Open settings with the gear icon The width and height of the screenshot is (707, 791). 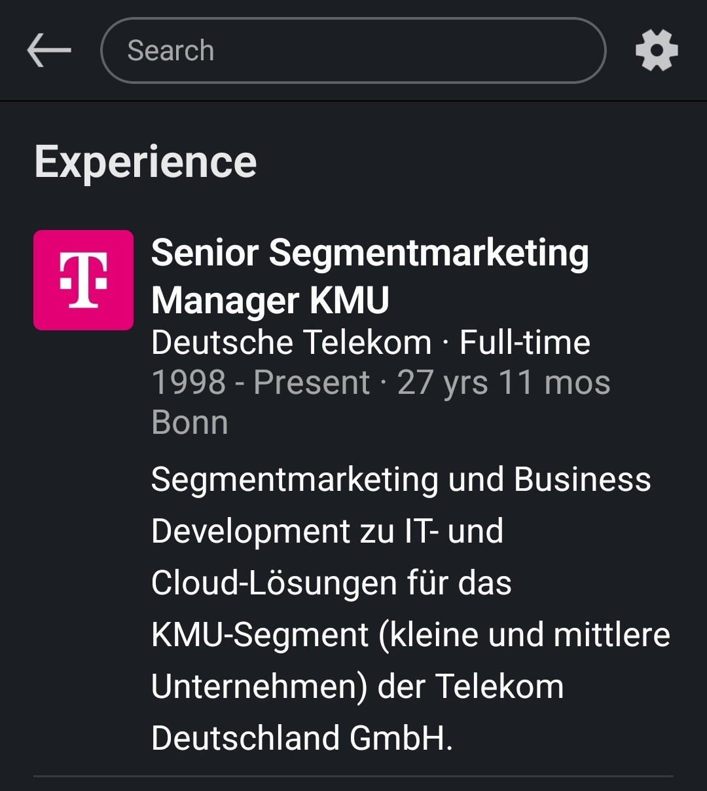pos(657,50)
